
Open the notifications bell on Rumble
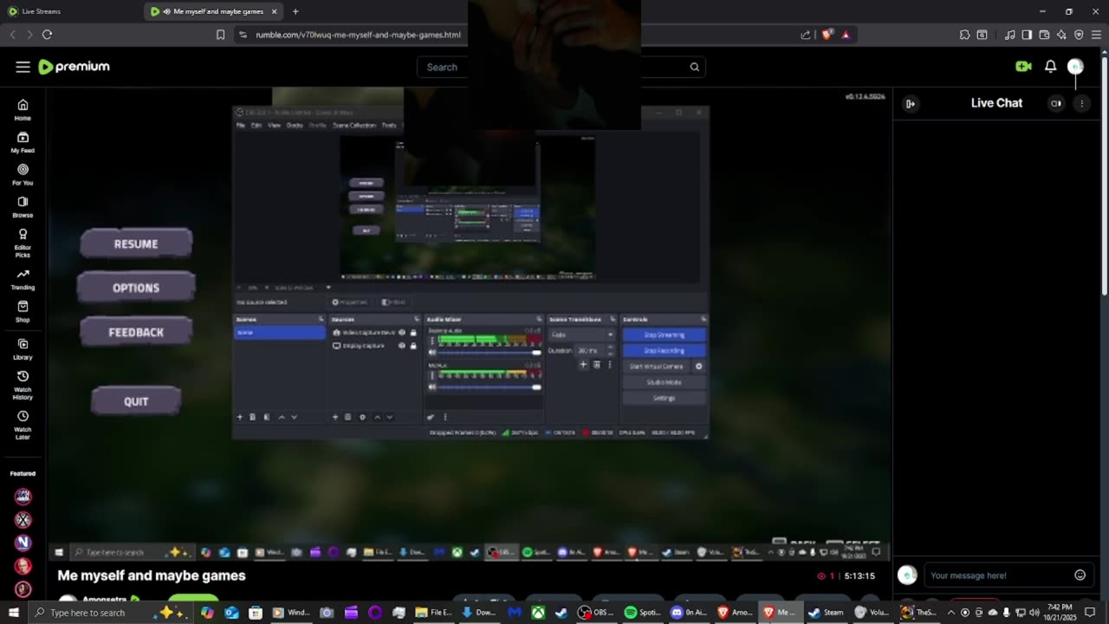pos(1050,67)
